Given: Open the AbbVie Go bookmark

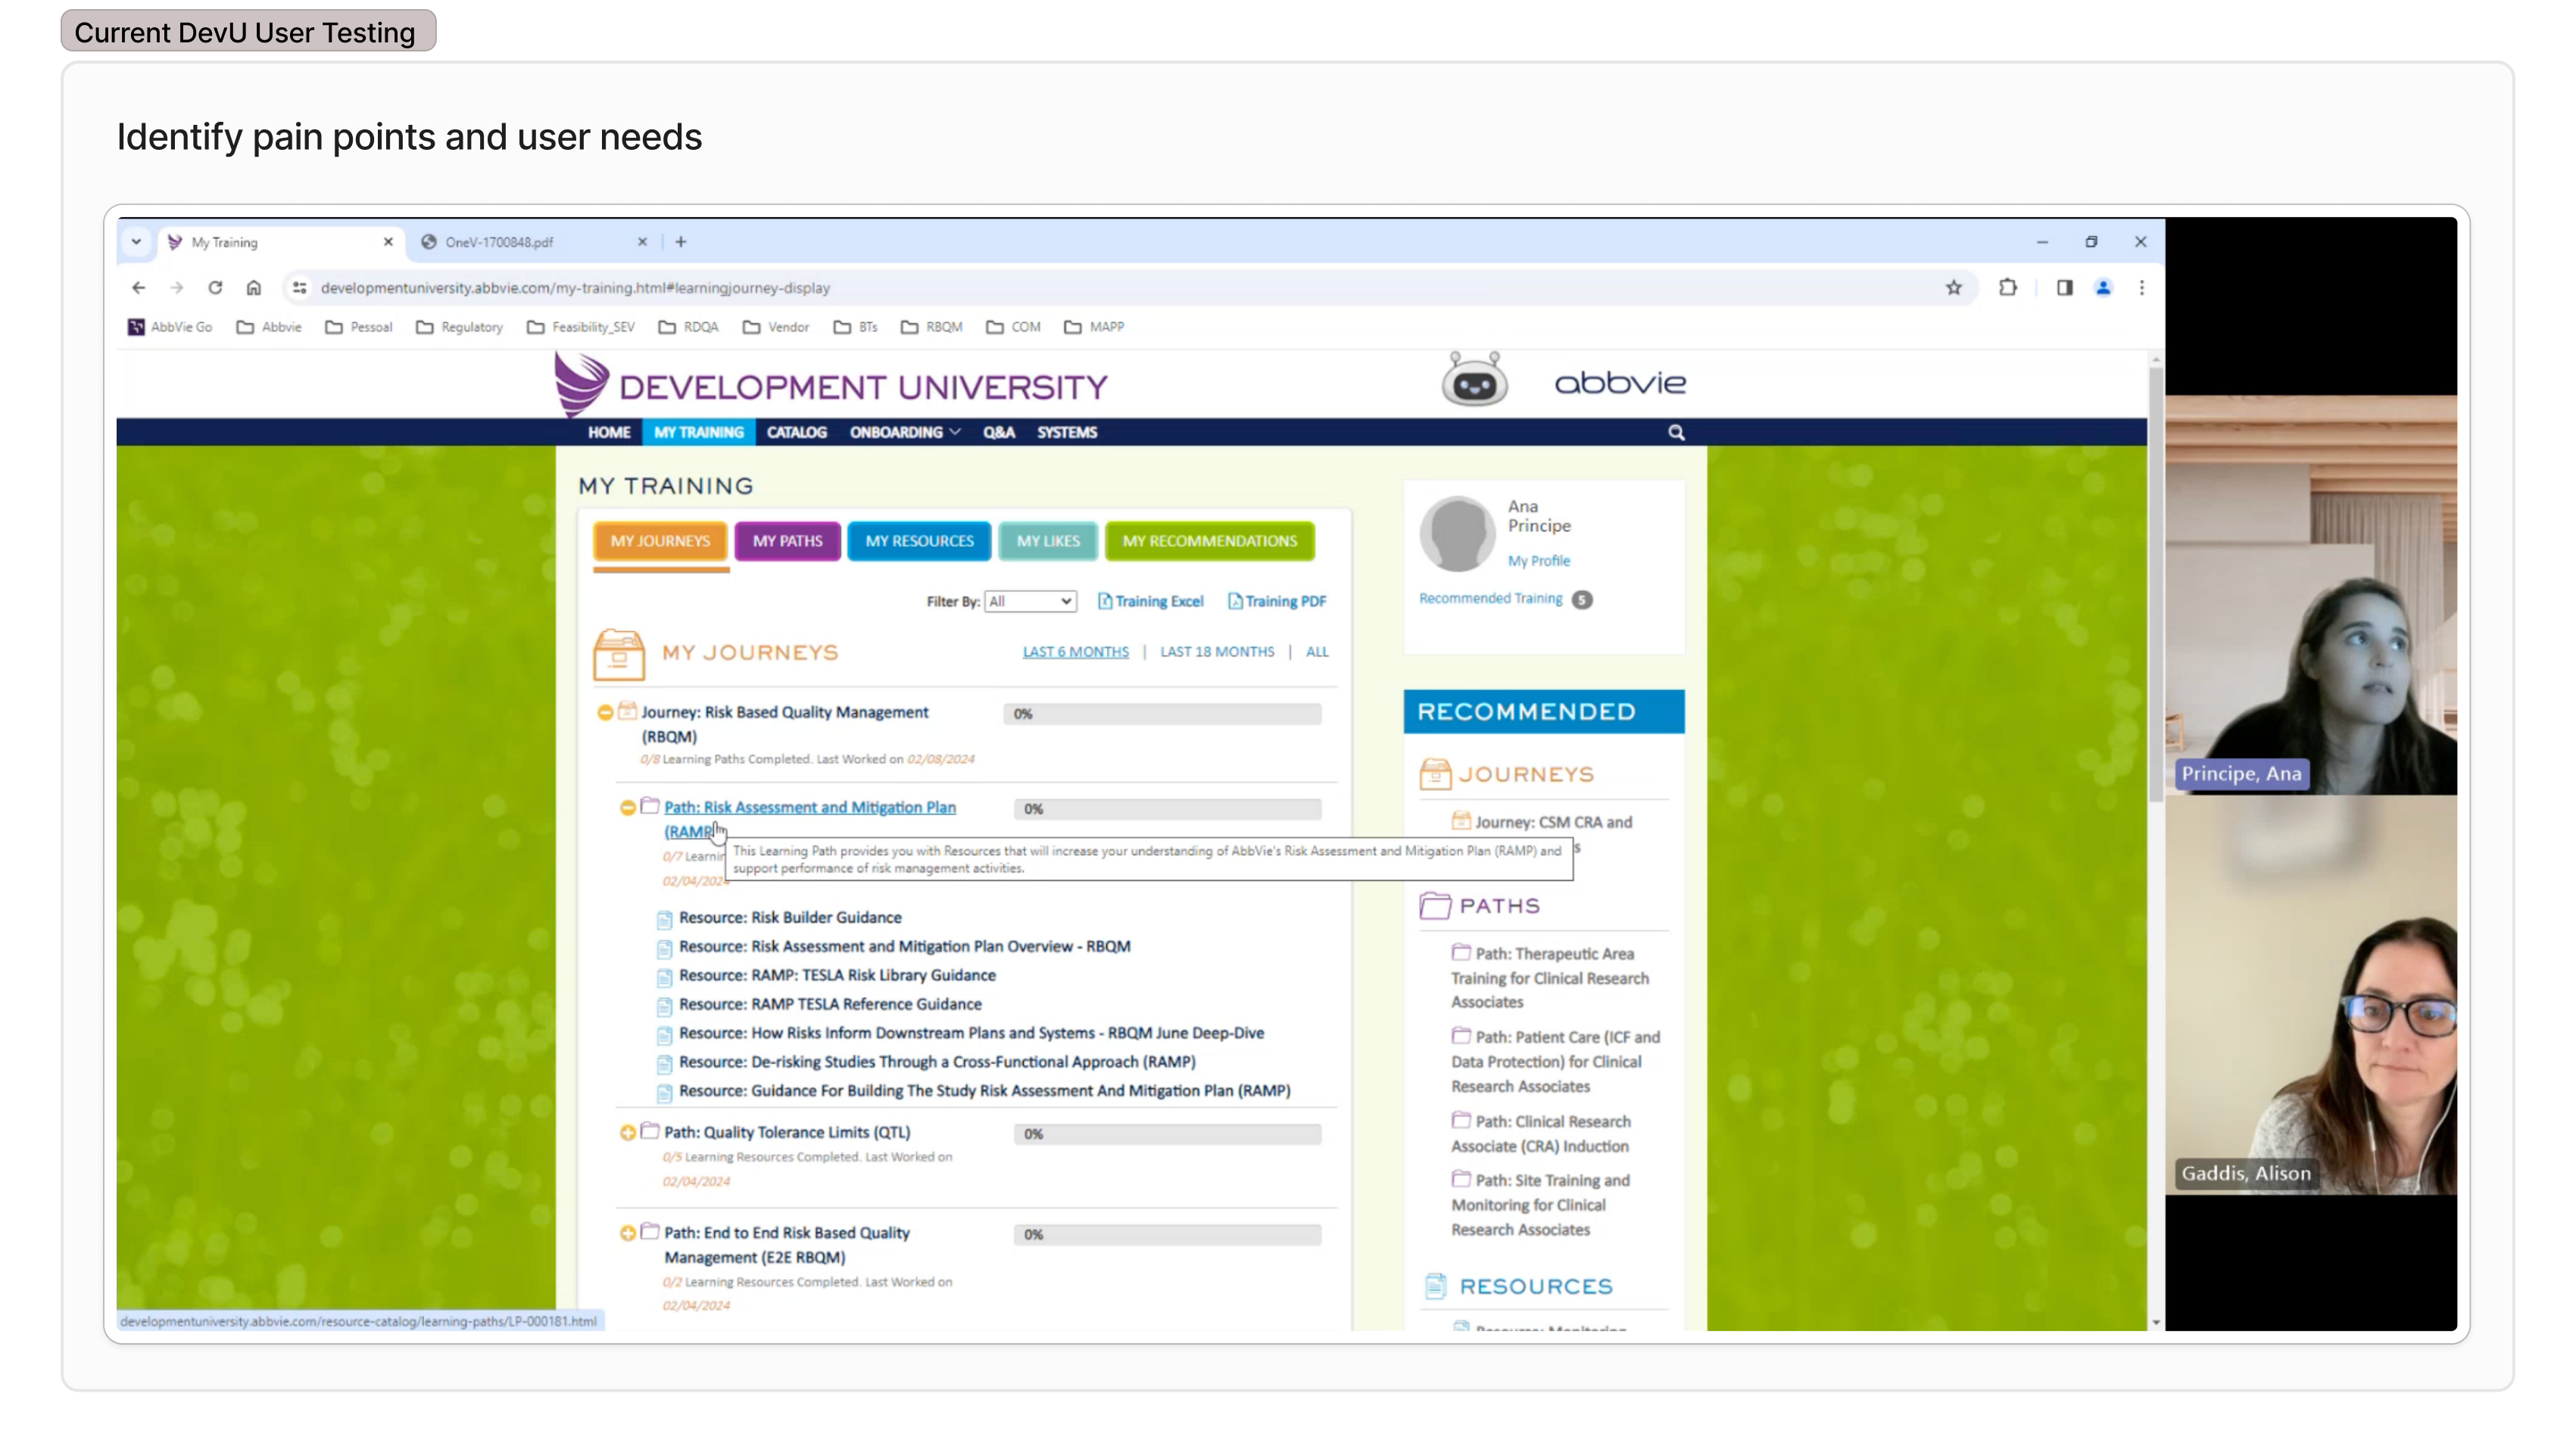Looking at the screenshot, I should 170,327.
